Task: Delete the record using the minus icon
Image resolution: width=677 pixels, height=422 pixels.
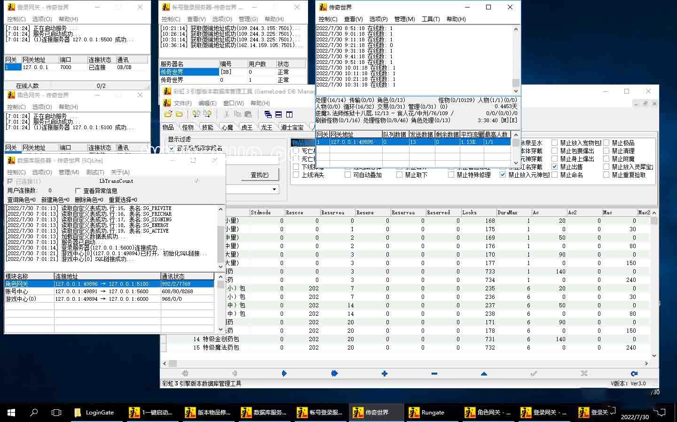Action: 434,374
